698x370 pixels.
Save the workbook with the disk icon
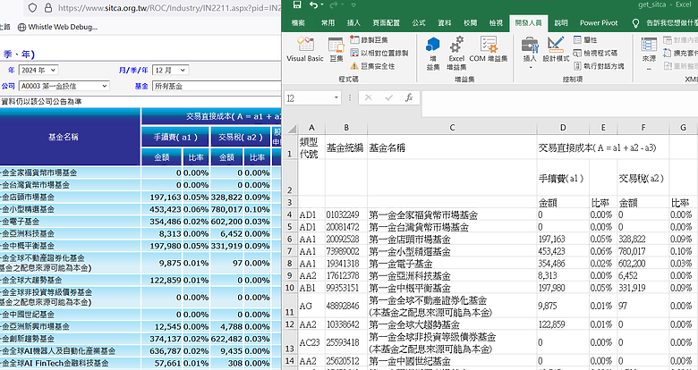click(297, 4)
